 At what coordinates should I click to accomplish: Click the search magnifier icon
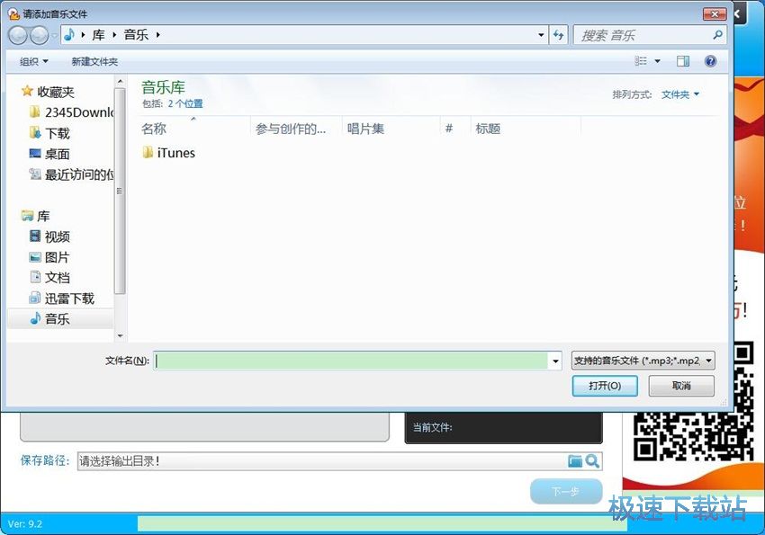point(717,35)
